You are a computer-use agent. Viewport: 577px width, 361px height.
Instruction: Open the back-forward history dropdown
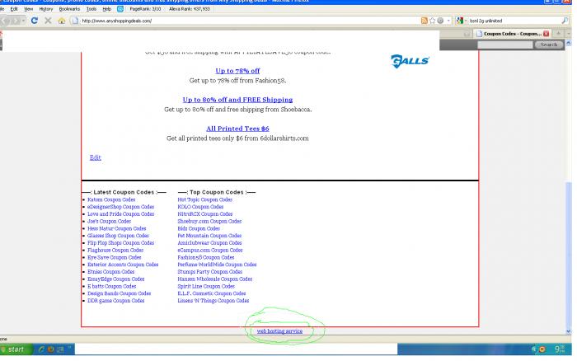pos(23,21)
